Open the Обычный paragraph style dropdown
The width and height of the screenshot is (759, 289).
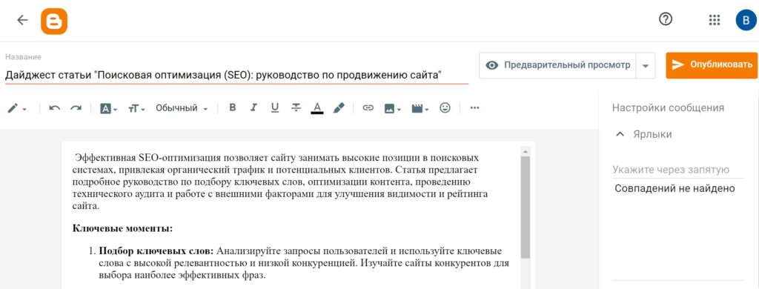click(x=182, y=108)
